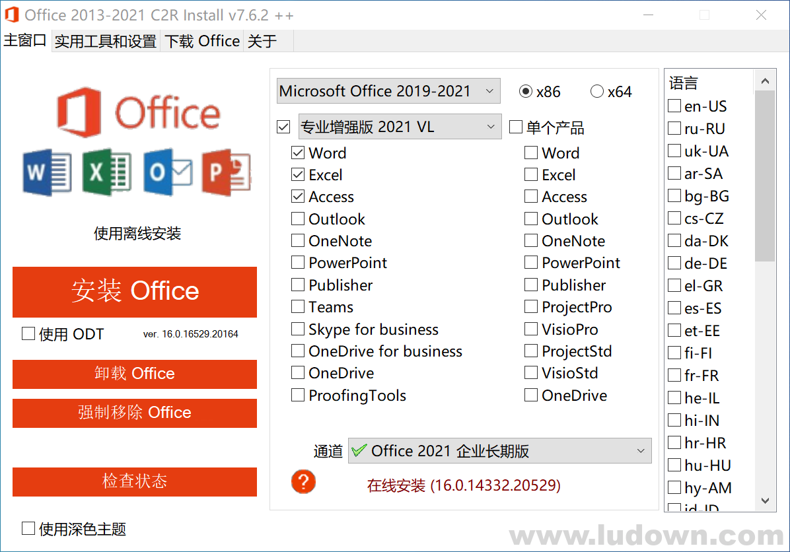Click the 检查状态 button
790x552 pixels.
[x=135, y=481]
